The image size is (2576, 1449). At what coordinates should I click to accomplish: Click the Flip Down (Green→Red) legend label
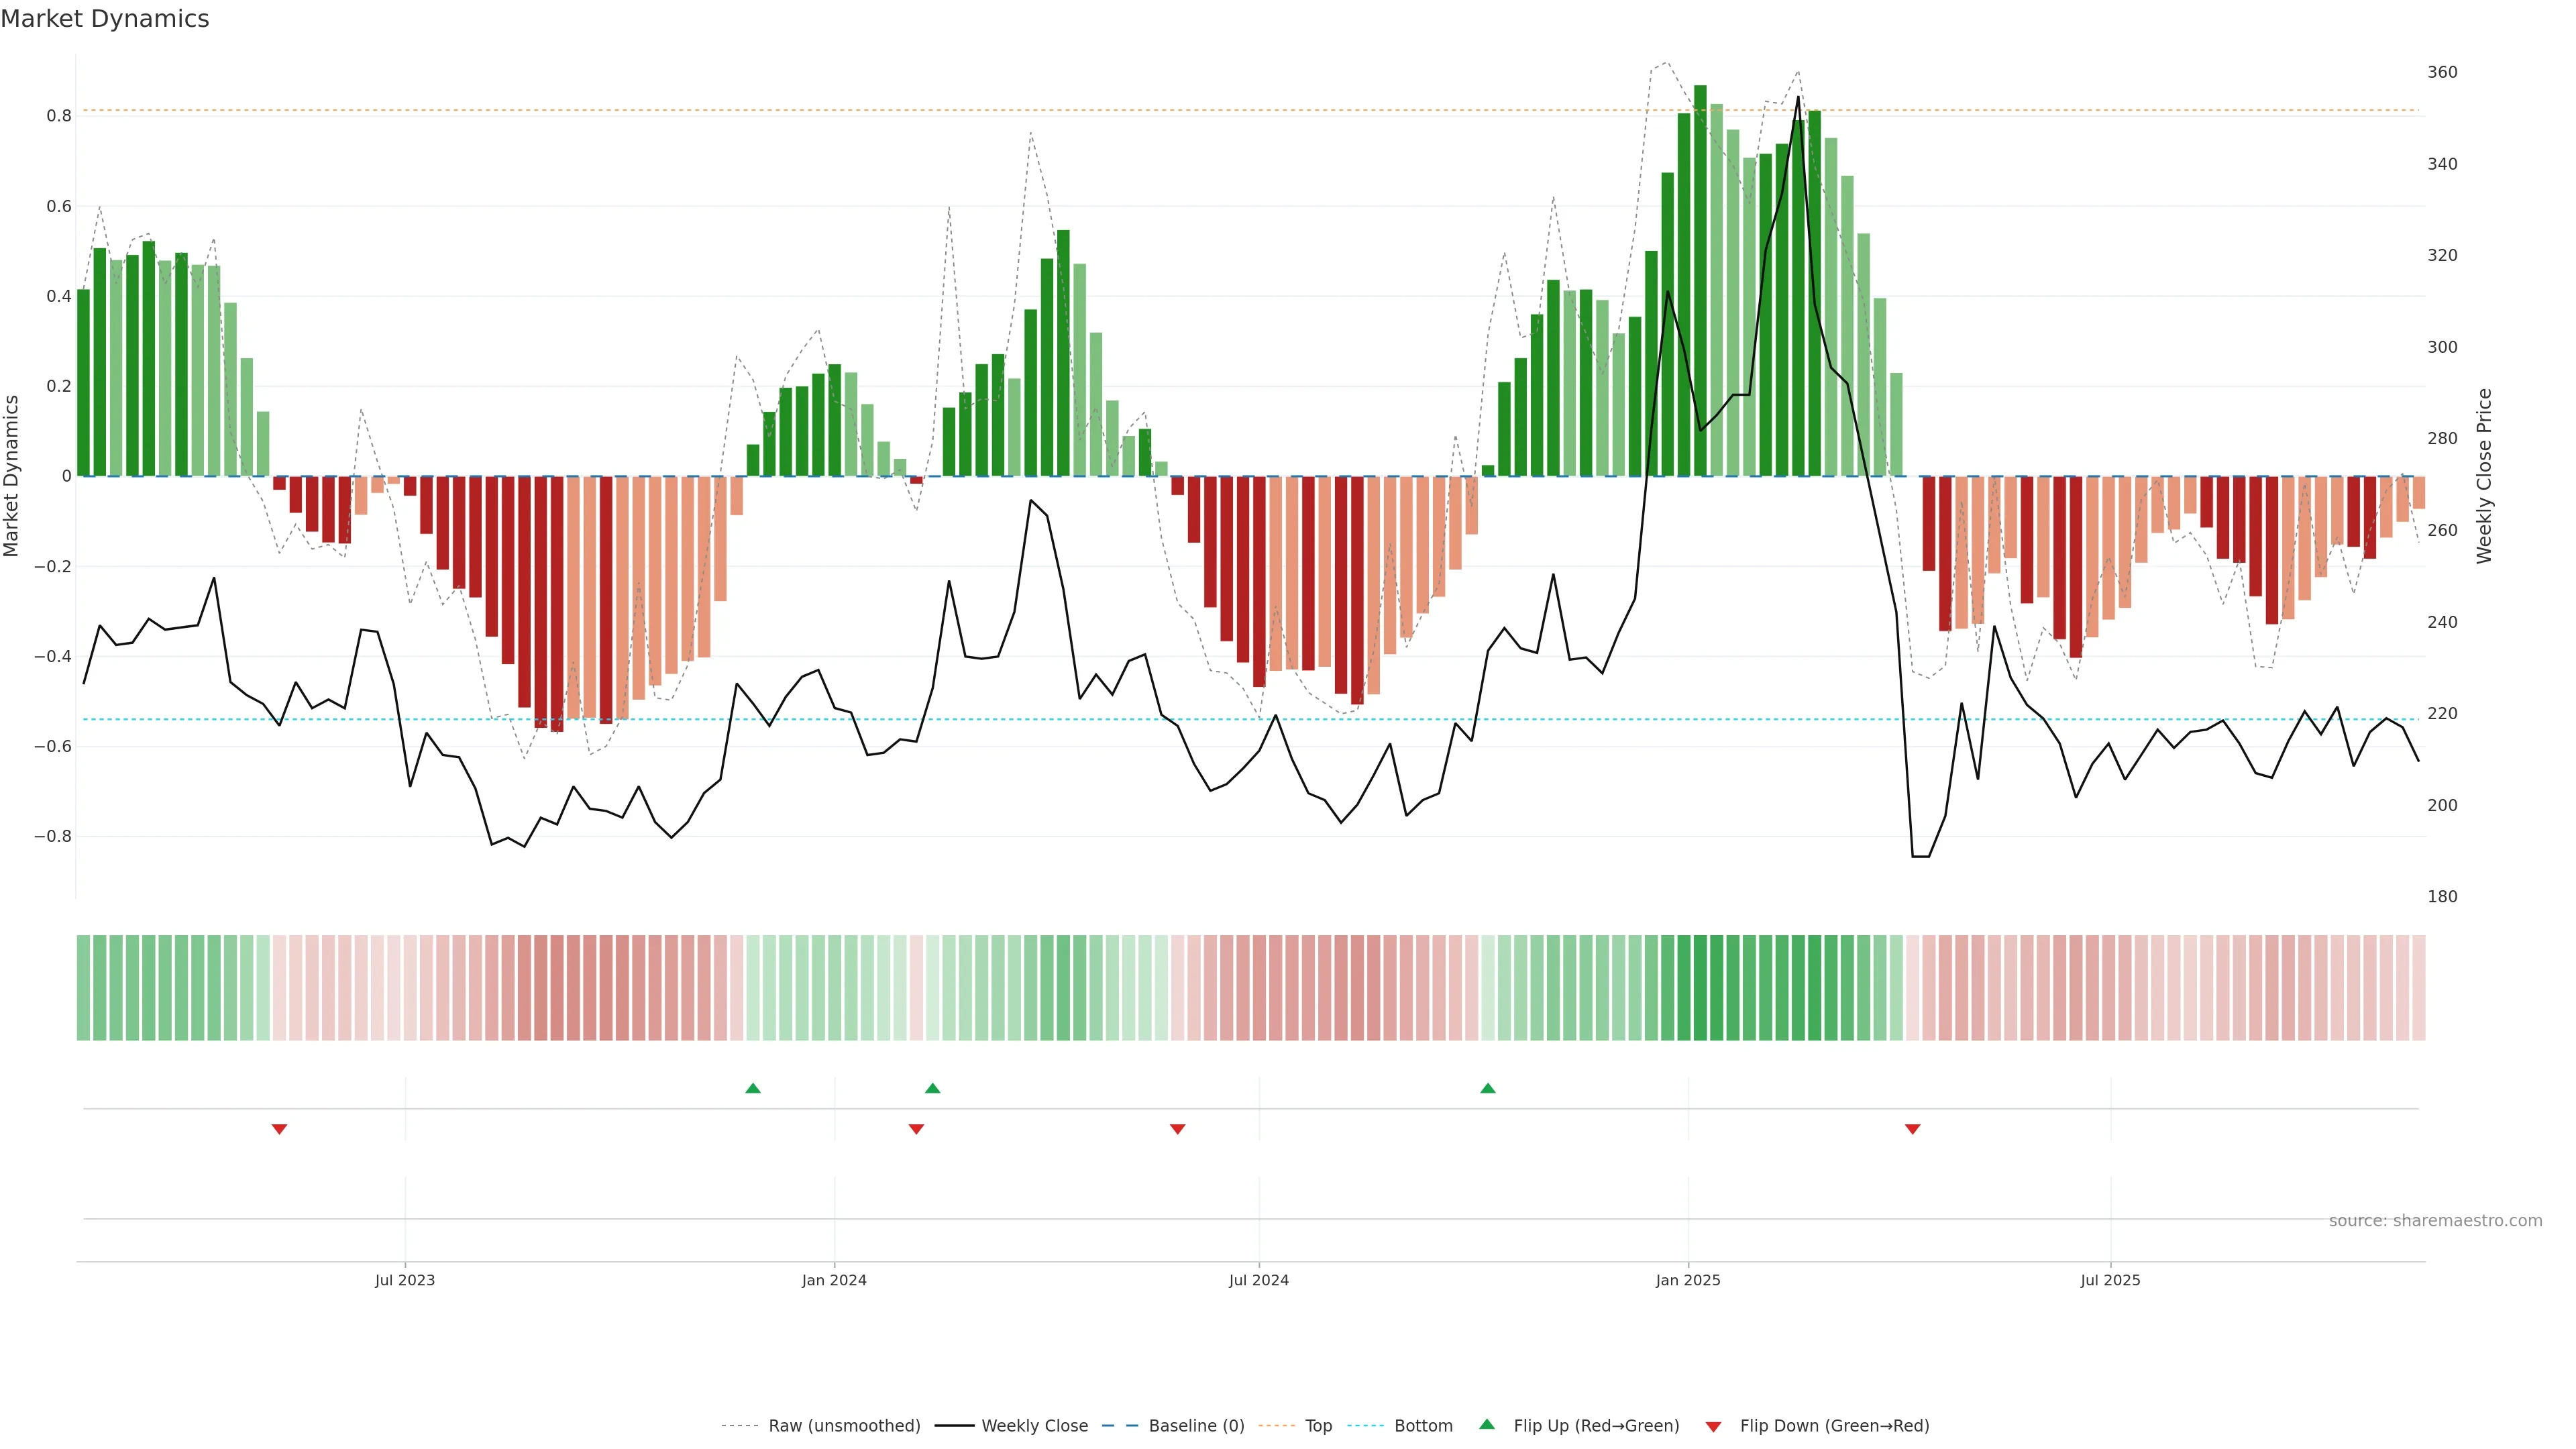[x=1834, y=1426]
